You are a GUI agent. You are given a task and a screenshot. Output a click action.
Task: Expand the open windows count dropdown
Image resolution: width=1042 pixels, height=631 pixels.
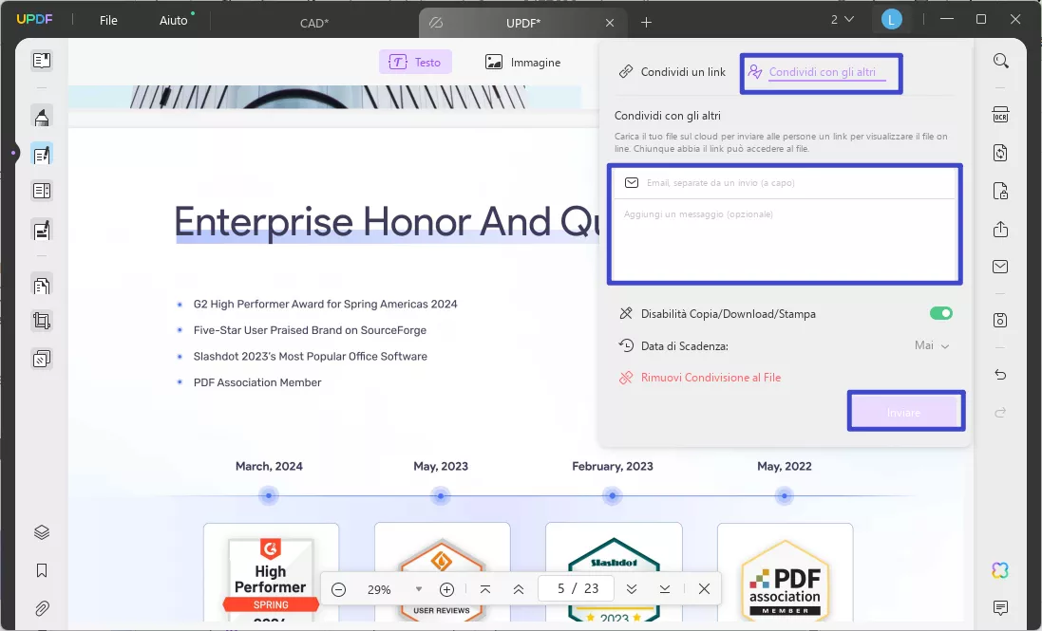842,20
